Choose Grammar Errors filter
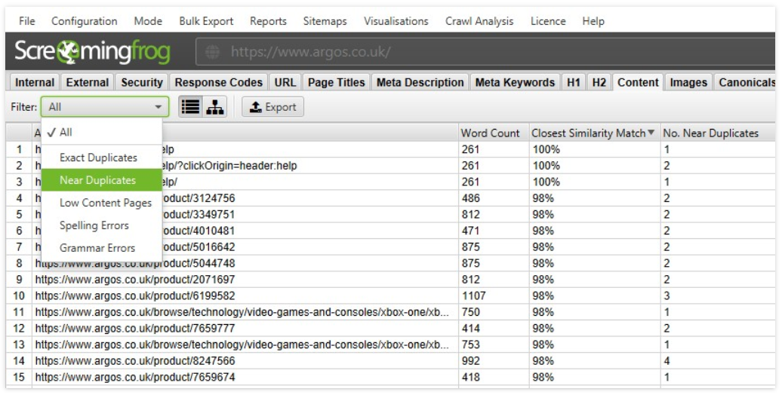Image resolution: width=782 pixels, height=398 pixels. pyautogui.click(x=102, y=247)
